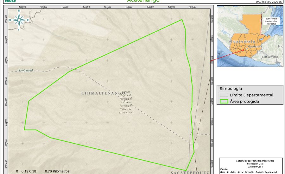Click the DAGeos-250-2026-BS document code
Screen dimensions: 285x174
[x=269, y=2]
